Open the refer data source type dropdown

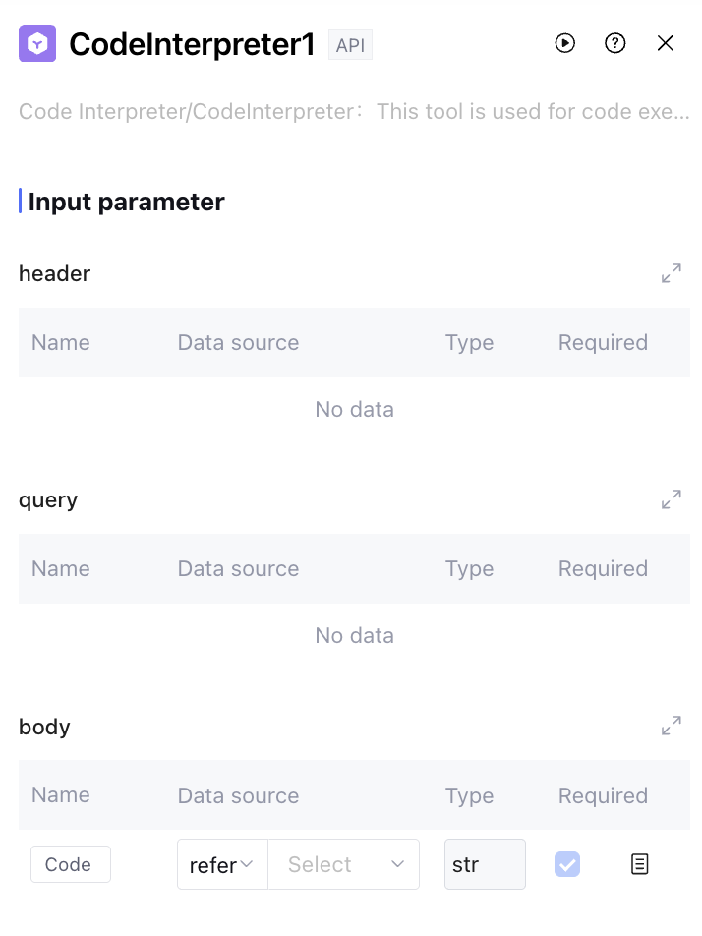(x=222, y=864)
